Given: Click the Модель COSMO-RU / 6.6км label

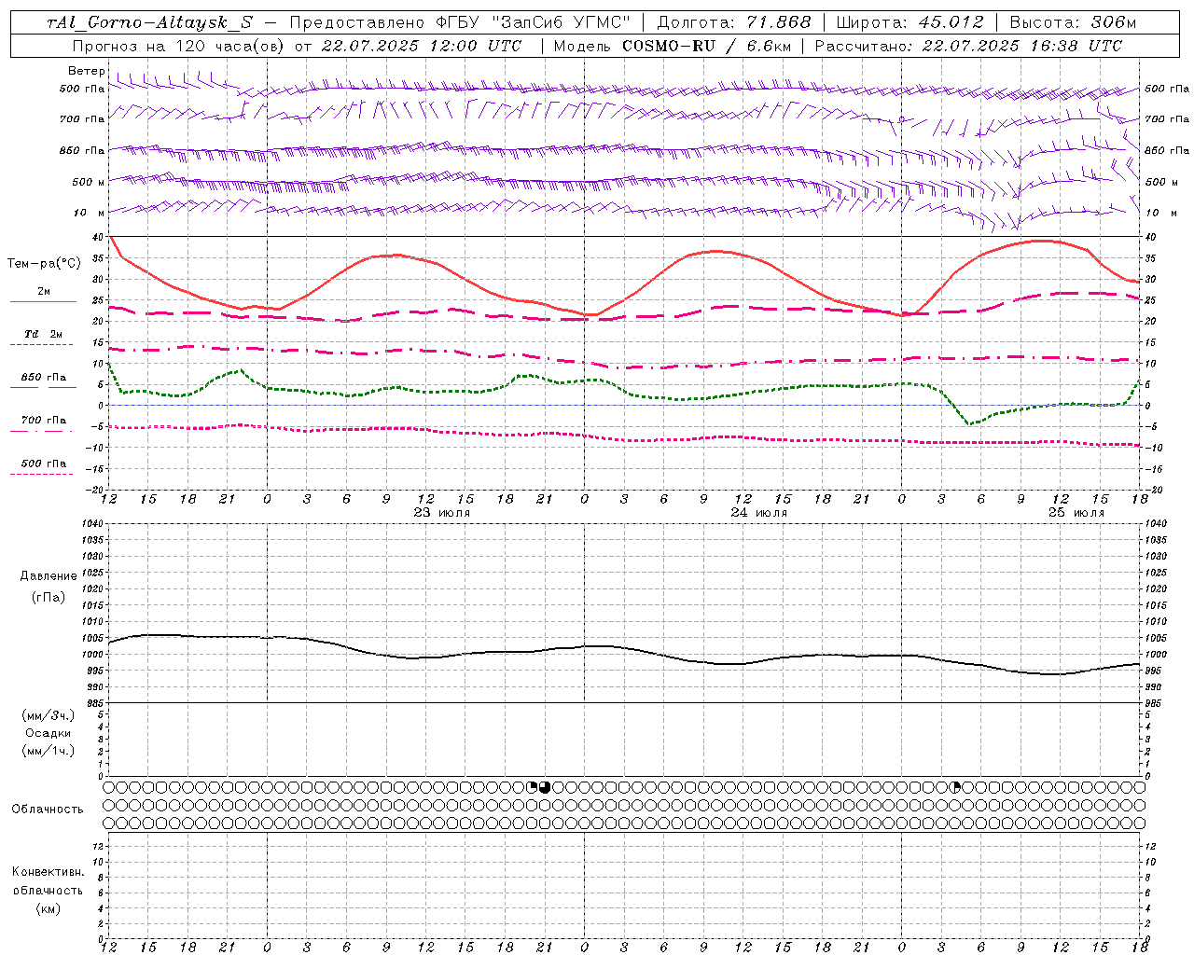Looking at the screenshot, I should click(x=672, y=46).
